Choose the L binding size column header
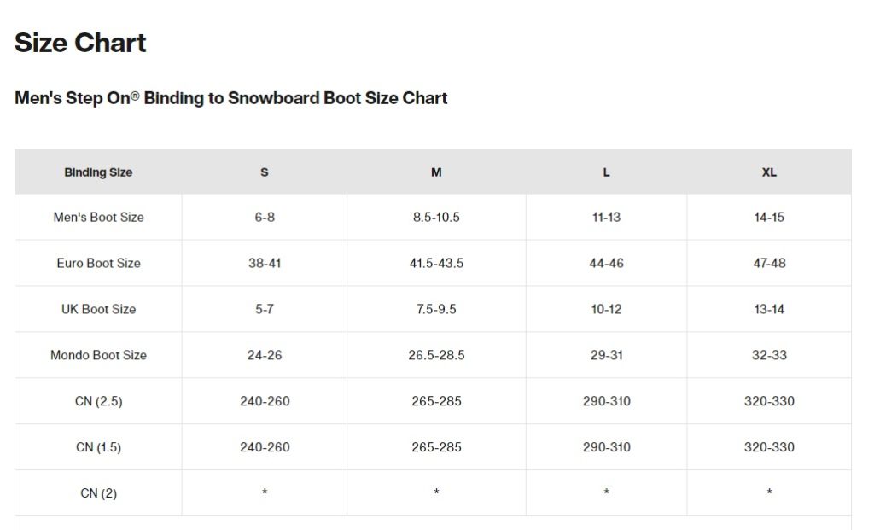 pyautogui.click(x=606, y=172)
